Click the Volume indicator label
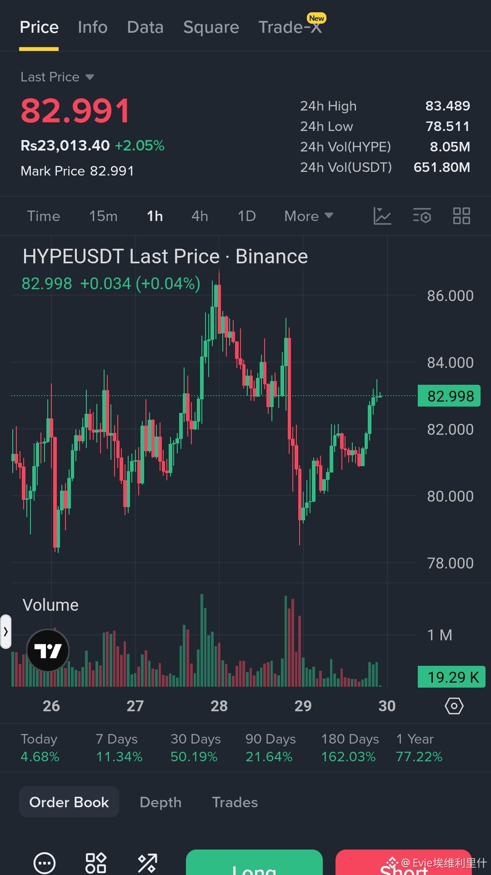The width and height of the screenshot is (491, 875). pos(50,605)
